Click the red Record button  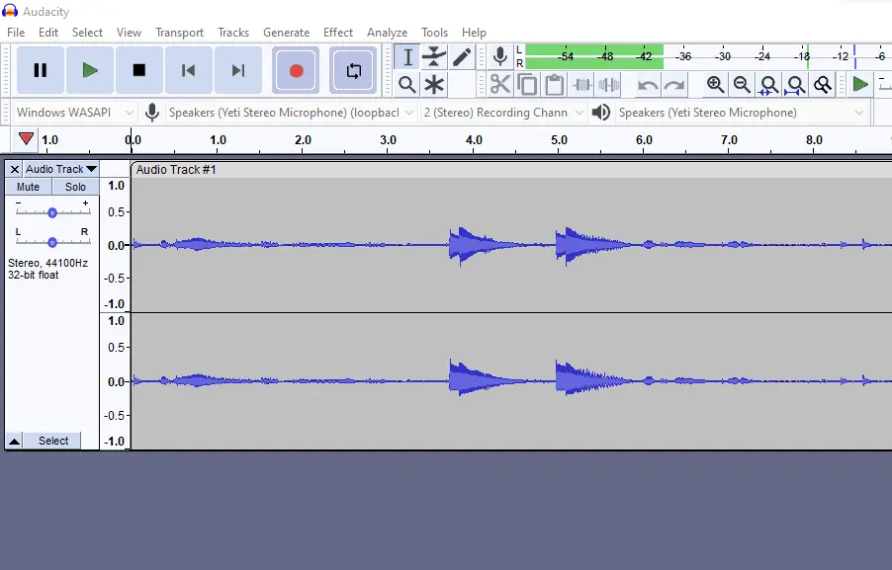[296, 70]
